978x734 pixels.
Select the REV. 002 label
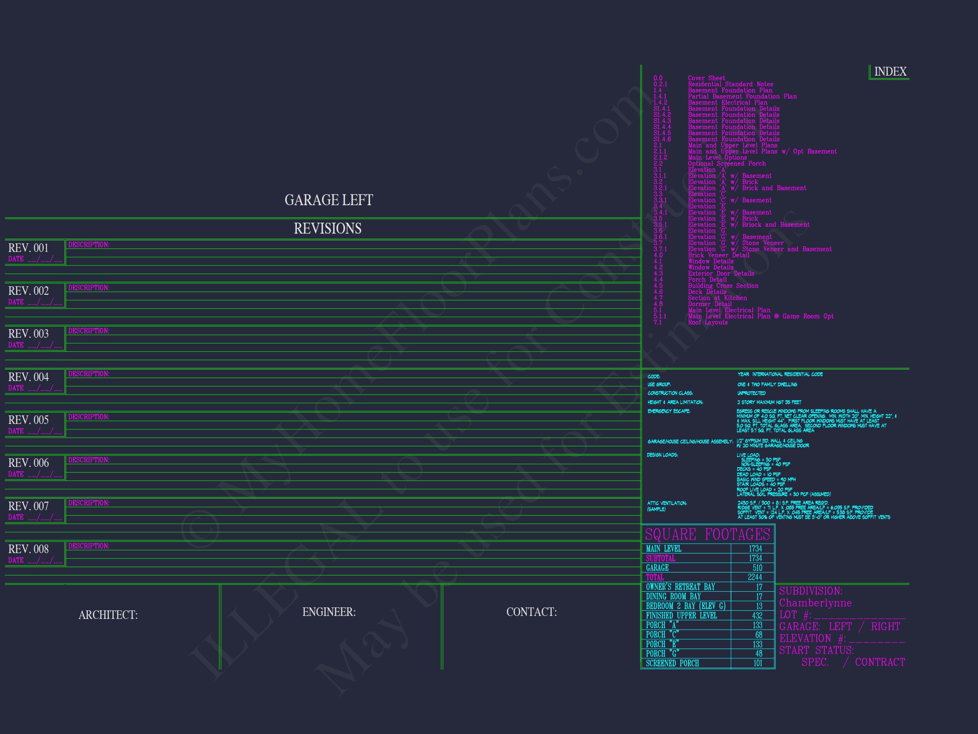tap(28, 291)
